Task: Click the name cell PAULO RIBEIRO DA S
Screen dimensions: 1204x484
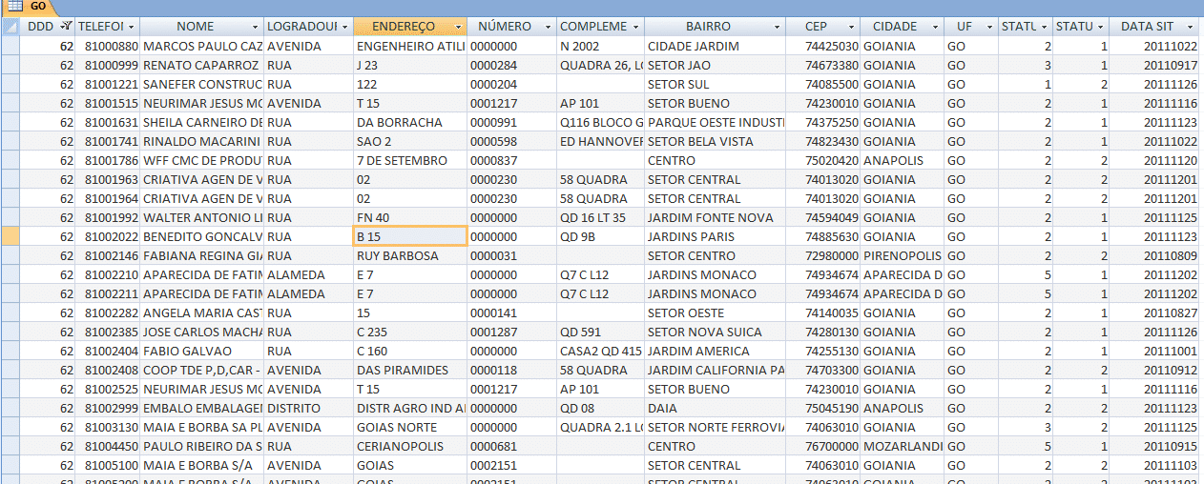Action: coord(202,446)
